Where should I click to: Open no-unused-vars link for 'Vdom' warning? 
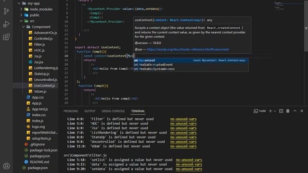183,146
